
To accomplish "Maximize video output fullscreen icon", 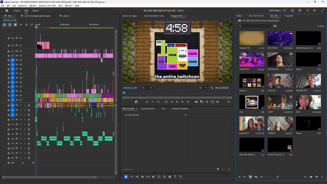I will [322, 11].
